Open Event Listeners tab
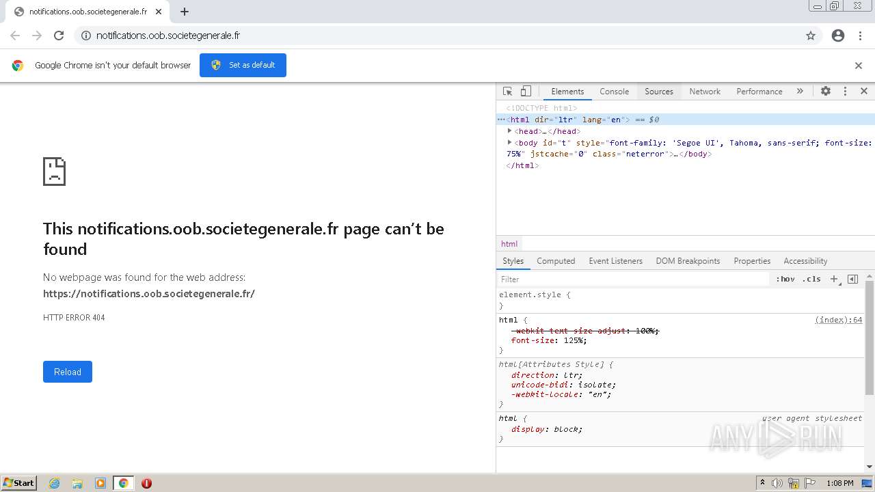 pyautogui.click(x=615, y=261)
